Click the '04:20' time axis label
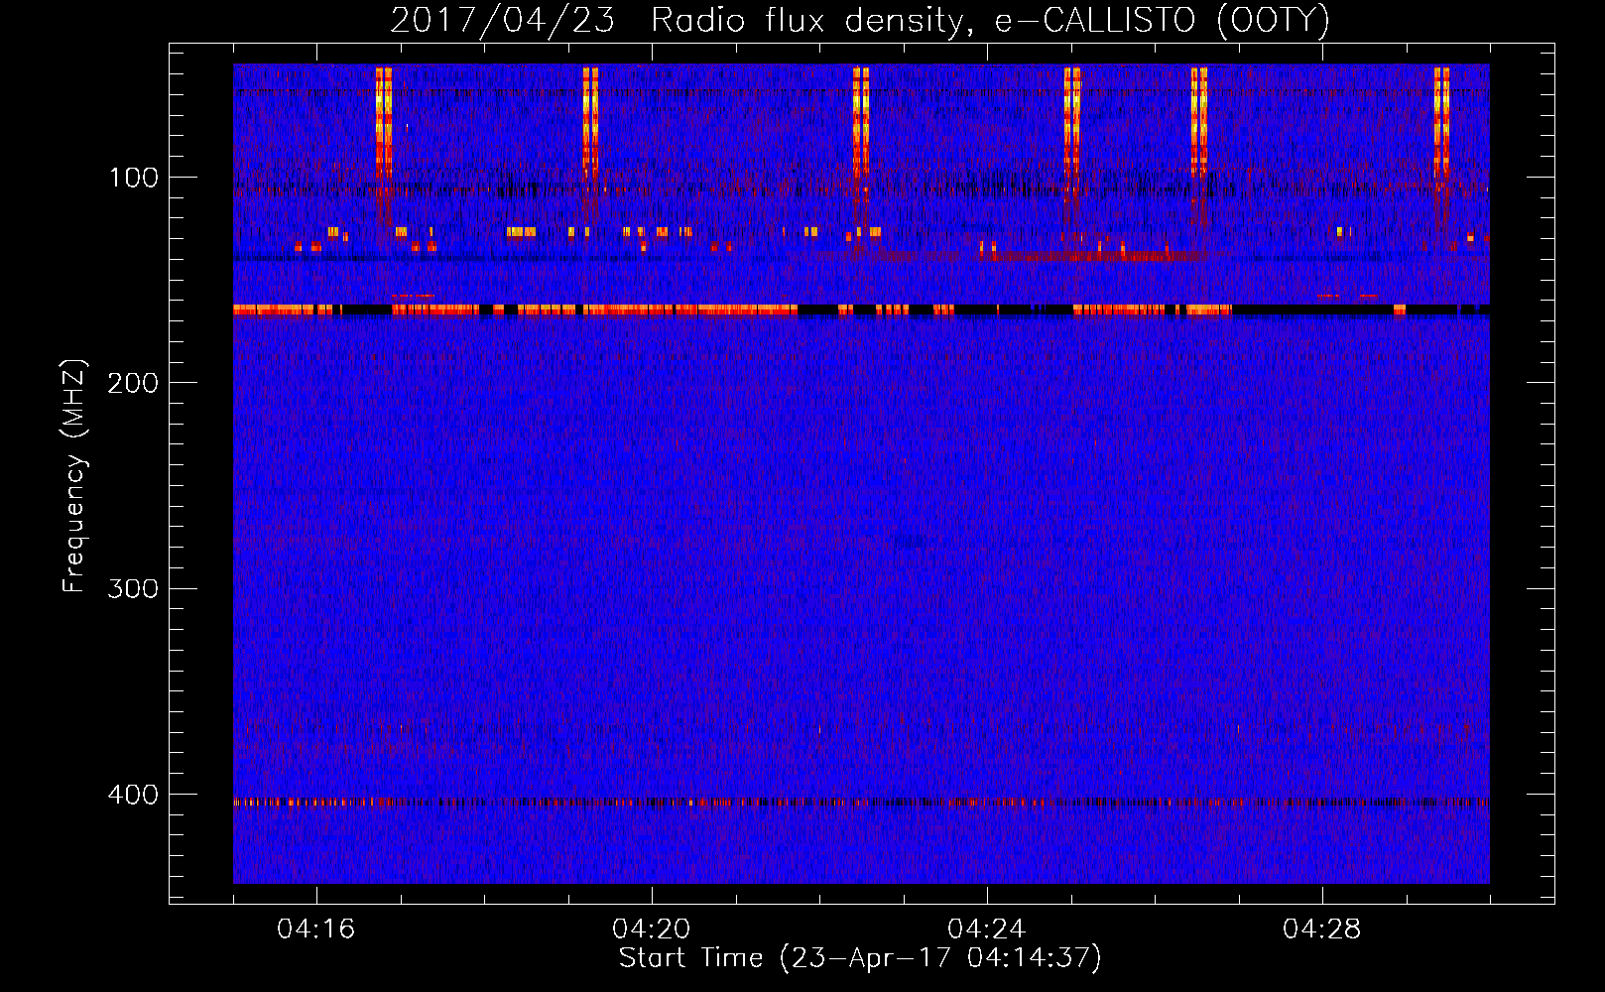 tap(652, 930)
